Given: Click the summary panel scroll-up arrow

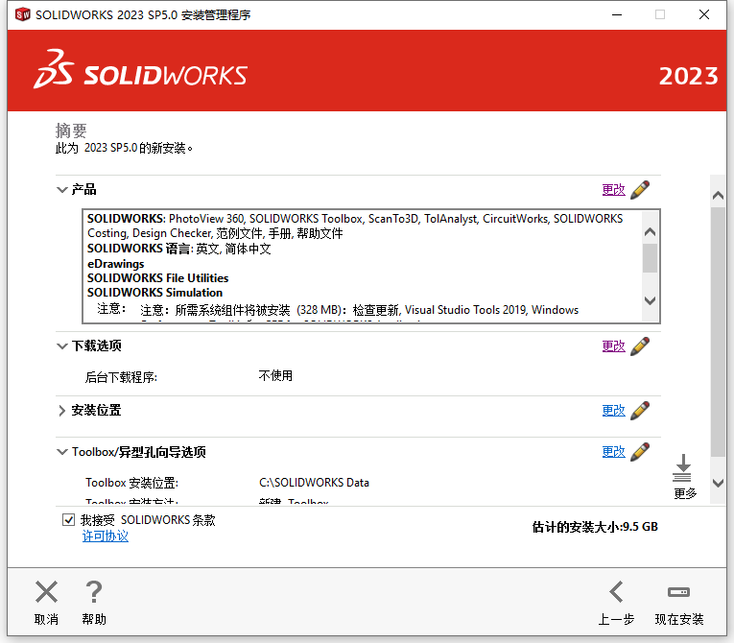Looking at the screenshot, I should tap(718, 195).
